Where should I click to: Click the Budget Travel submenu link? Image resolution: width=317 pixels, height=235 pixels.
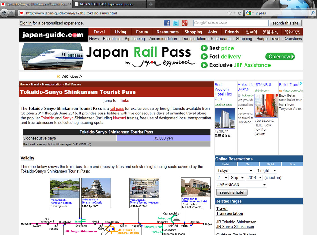pos(268,39)
